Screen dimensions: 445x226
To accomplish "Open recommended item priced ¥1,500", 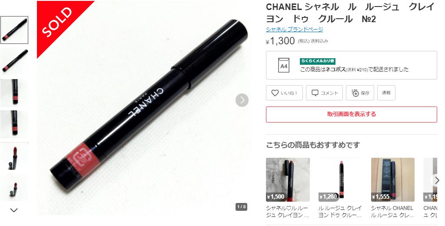I will click(288, 180).
